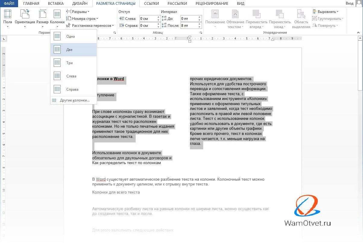Click the tab selector at ruler corner
The width and height of the screenshot is (363, 243).
pyautogui.click(x=4, y=39)
